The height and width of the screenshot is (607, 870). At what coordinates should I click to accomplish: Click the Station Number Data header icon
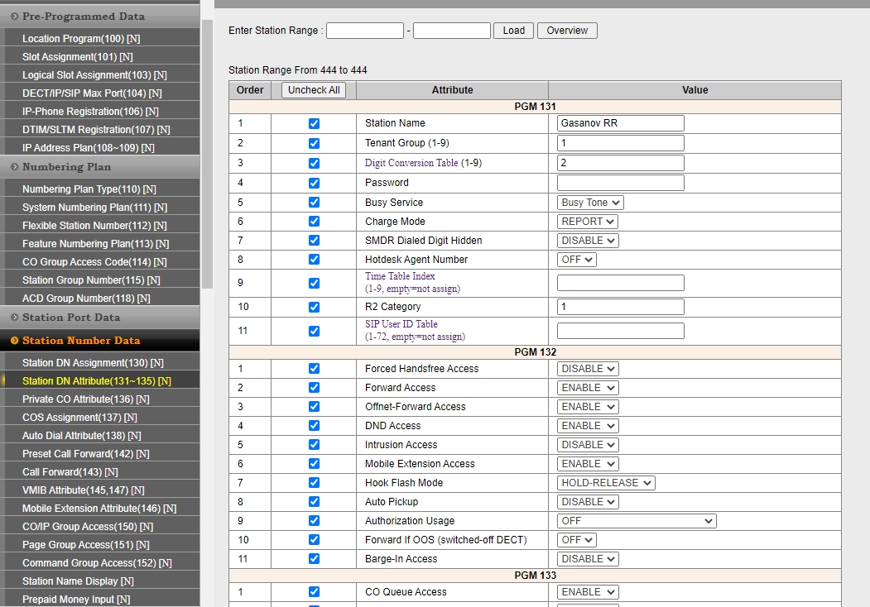15,341
